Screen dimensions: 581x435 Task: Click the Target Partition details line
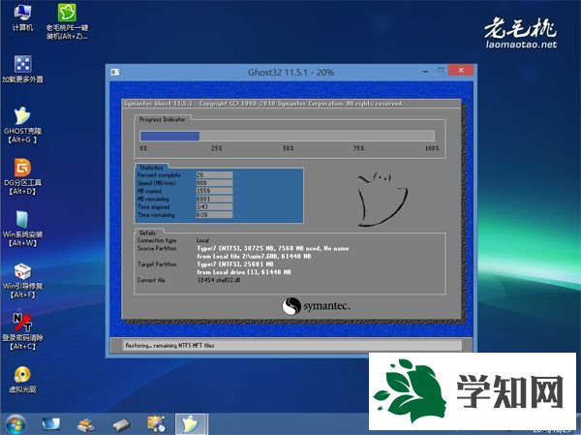pos(235,264)
